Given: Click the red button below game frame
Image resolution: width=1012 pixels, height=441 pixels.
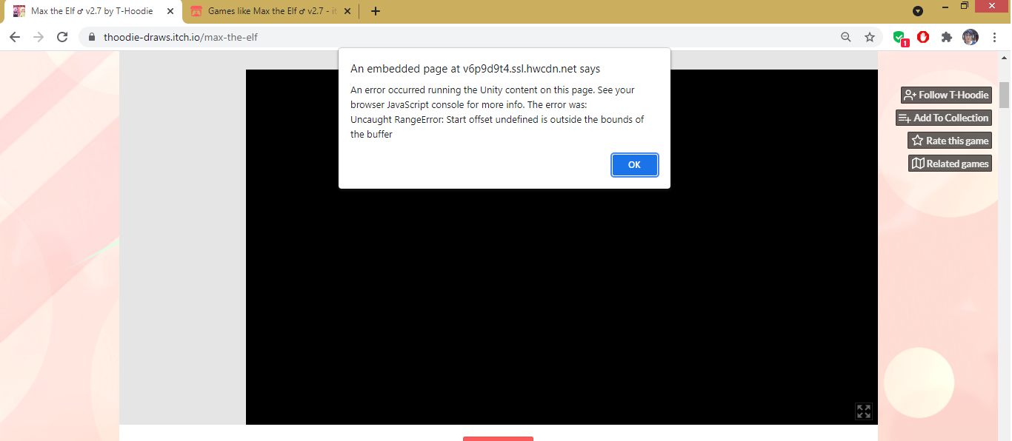Looking at the screenshot, I should pyautogui.click(x=498, y=439).
